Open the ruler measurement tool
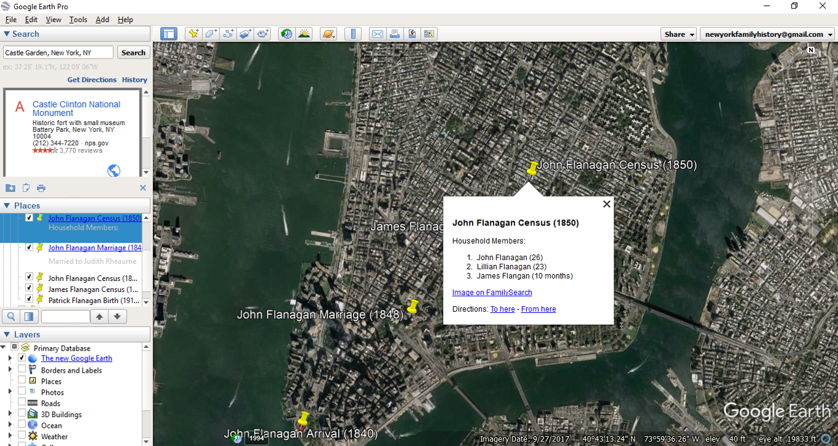Screen dimensions: 838x446 (x=353, y=34)
